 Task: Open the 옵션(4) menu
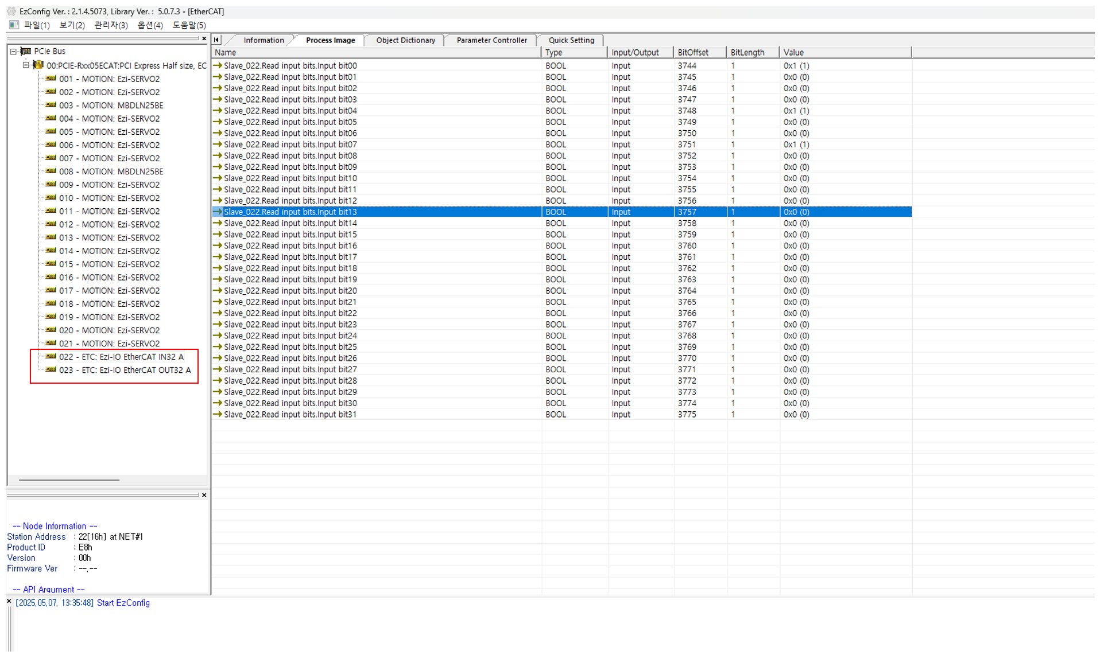tap(150, 25)
